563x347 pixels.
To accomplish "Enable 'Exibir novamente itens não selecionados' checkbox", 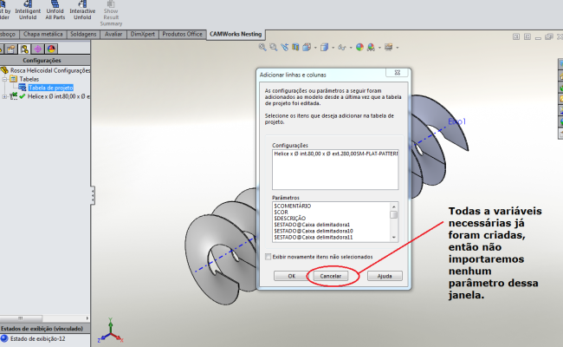I will coord(268,257).
